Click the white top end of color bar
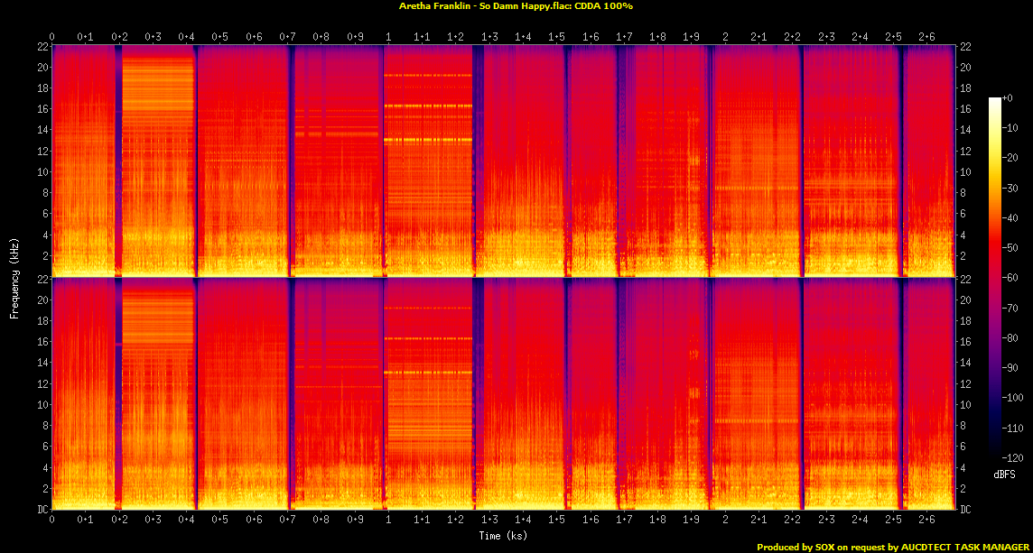 coord(994,100)
